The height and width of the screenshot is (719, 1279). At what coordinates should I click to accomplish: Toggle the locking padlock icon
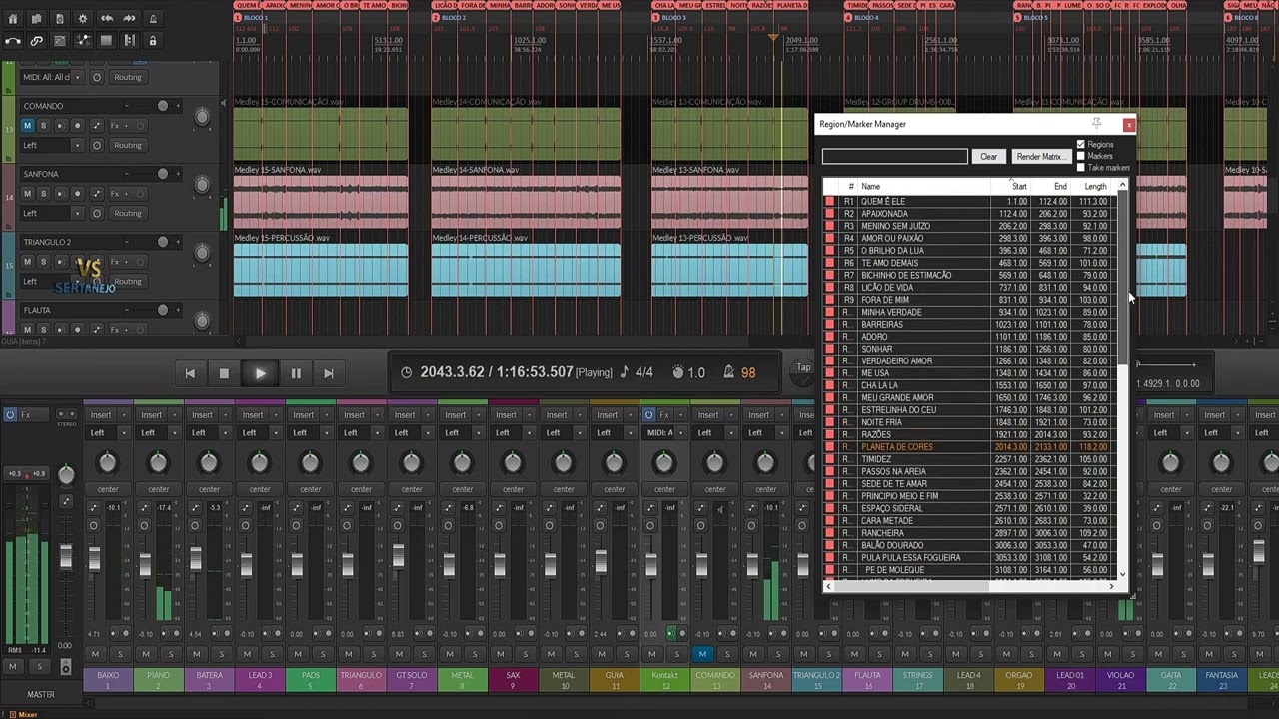pos(153,41)
